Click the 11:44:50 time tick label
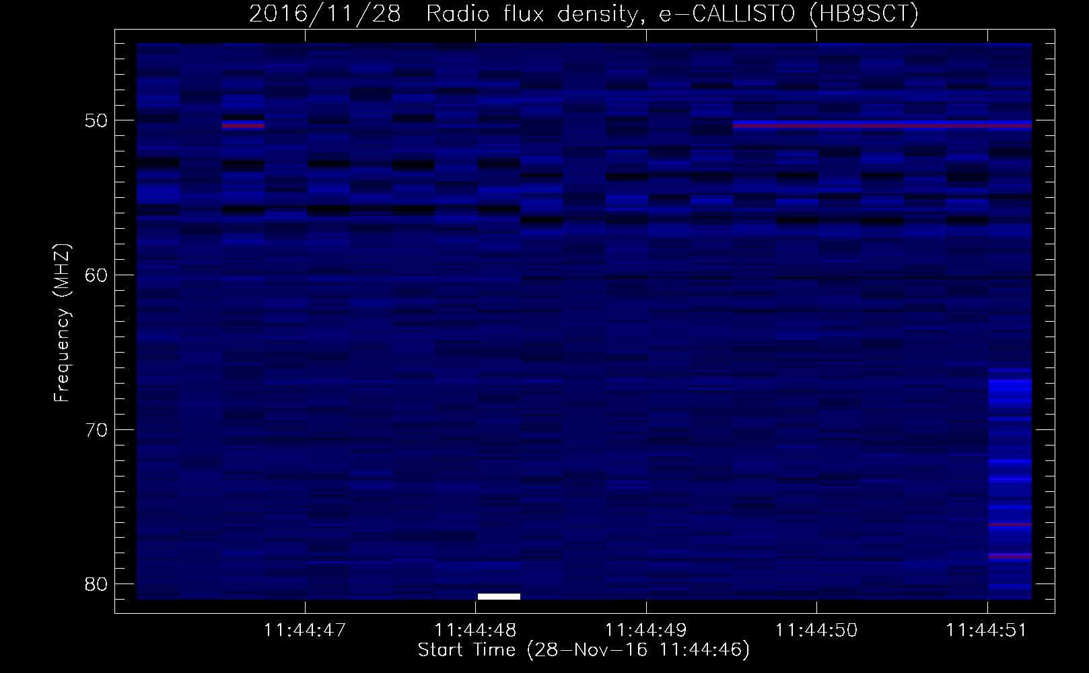This screenshot has height=673, width=1089. tap(816, 631)
